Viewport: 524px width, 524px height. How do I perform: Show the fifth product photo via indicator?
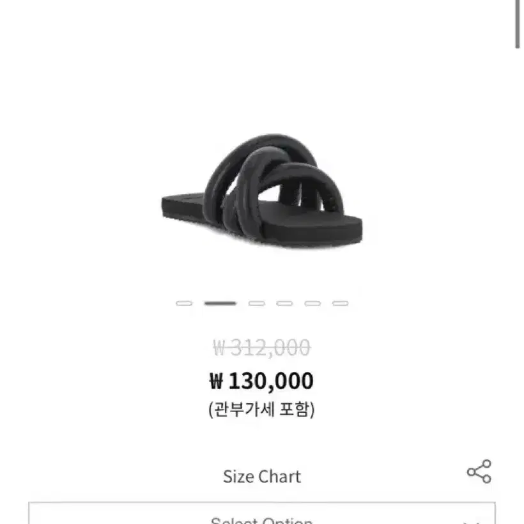(x=312, y=303)
